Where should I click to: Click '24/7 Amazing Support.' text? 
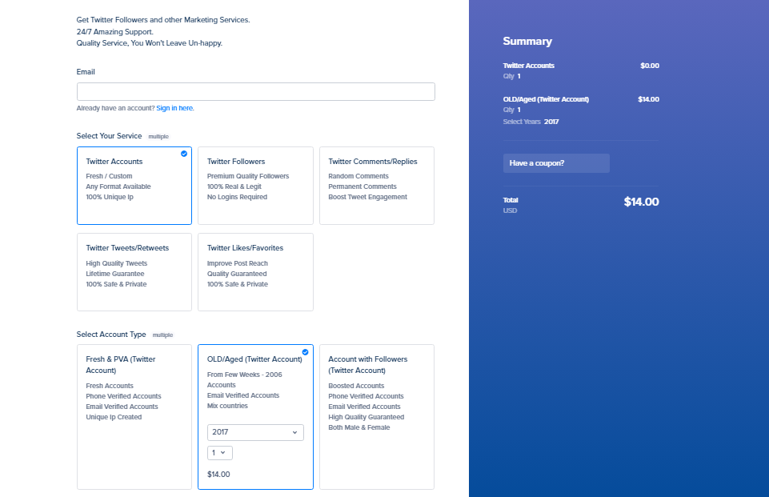tap(114, 32)
